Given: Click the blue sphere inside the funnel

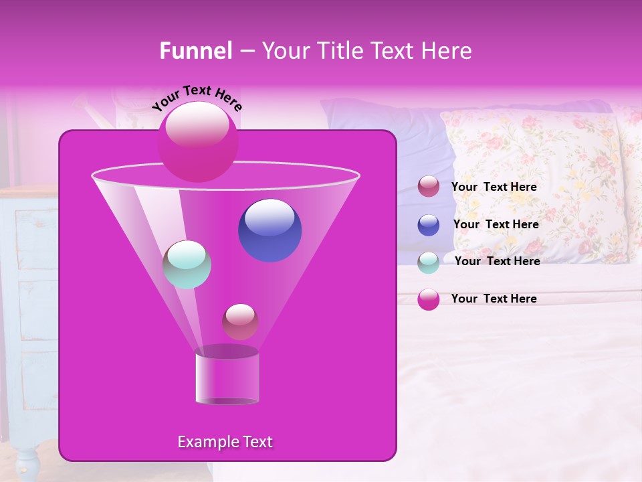Looking at the screenshot, I should tap(270, 229).
